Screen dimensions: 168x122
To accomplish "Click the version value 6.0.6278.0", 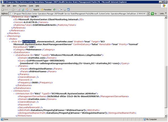I will [30, 22].
